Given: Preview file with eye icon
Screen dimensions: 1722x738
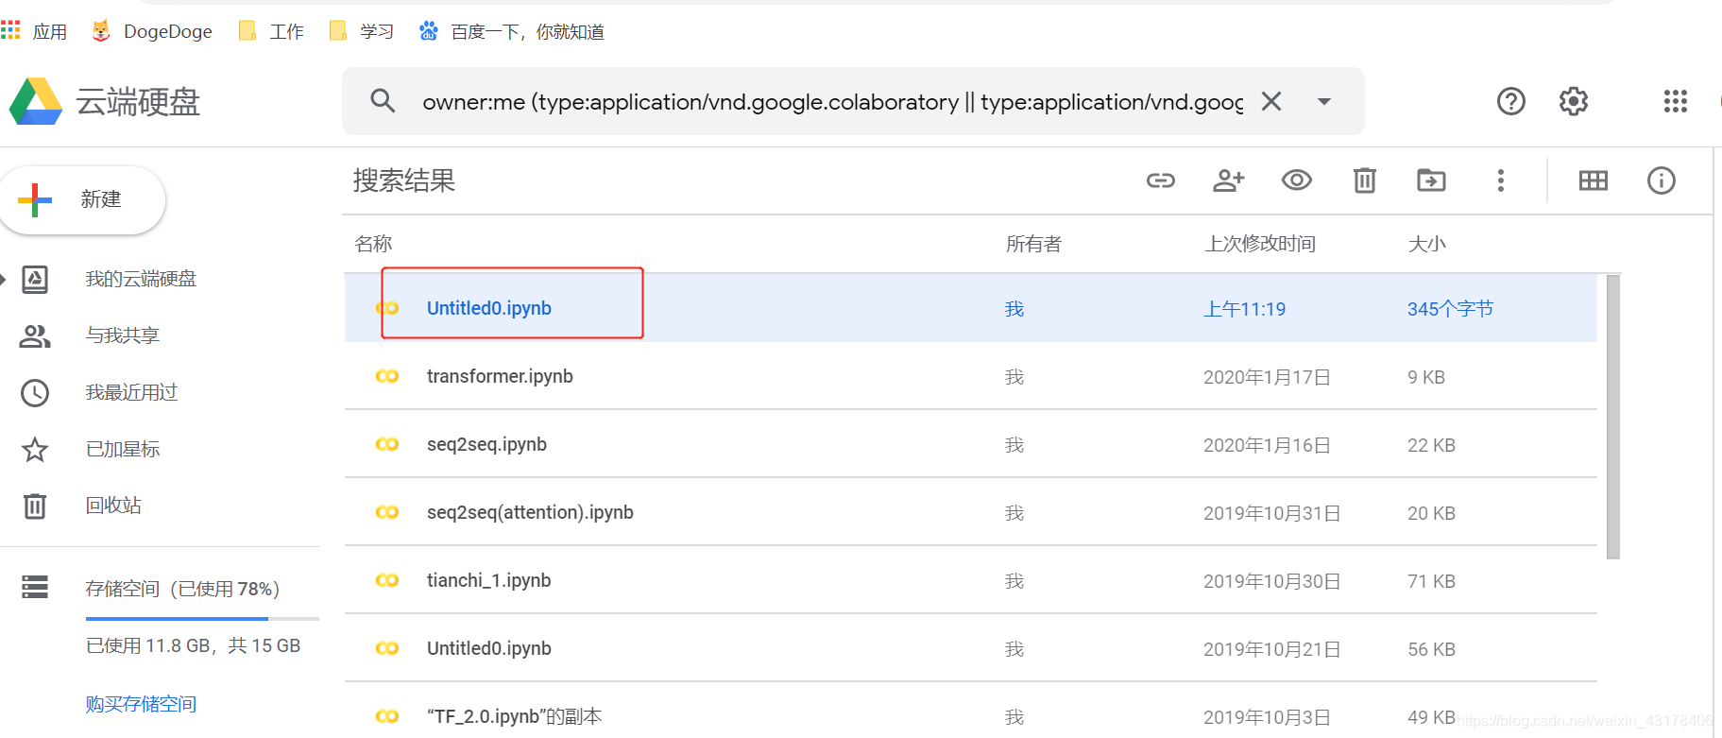Looking at the screenshot, I should [1297, 180].
